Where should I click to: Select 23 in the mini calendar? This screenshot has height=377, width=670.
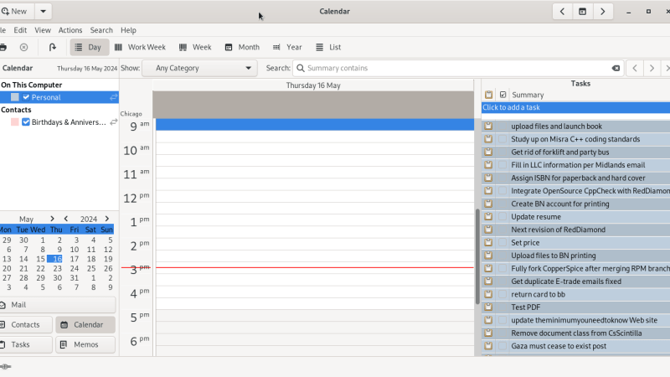tap(58, 268)
